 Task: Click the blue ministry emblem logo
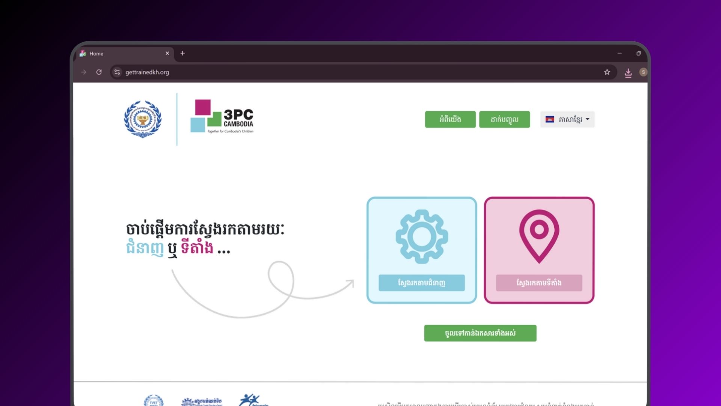[143, 119]
